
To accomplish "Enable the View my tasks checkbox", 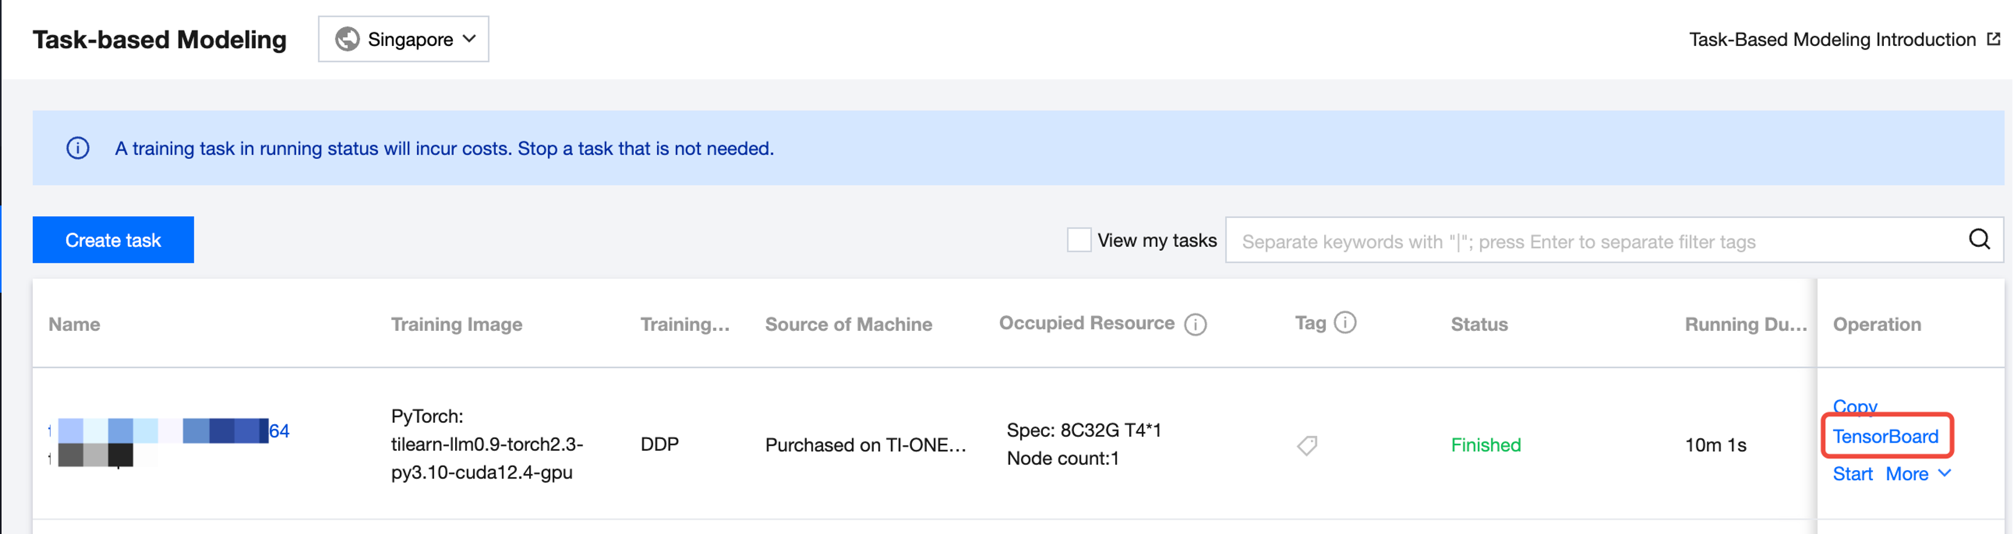I will click(1078, 240).
